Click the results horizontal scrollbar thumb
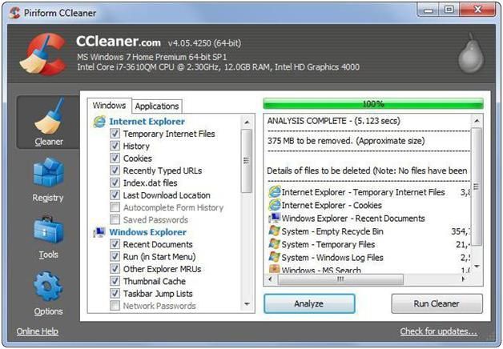The width and height of the screenshot is (503, 349). tap(340, 279)
